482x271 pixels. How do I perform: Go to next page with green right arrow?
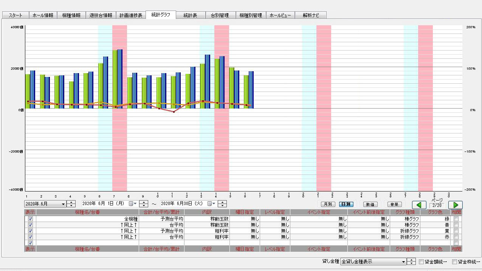click(455, 205)
